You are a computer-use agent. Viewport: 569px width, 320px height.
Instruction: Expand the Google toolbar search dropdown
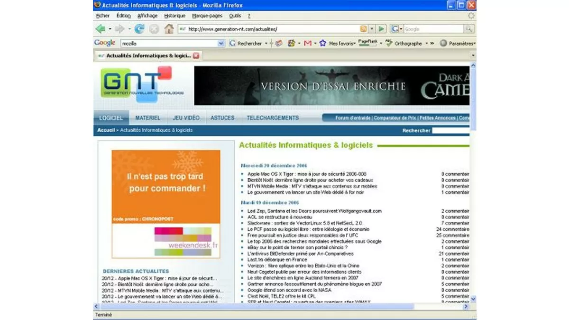[x=221, y=43]
